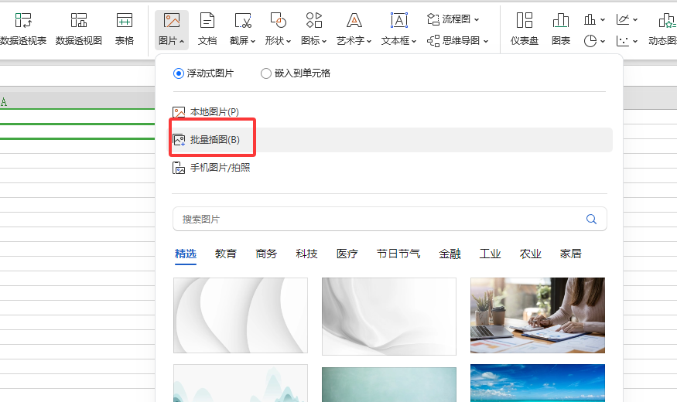Select embed into cell (嵌入到单元格) option
Image resolution: width=677 pixels, height=402 pixels.
[296, 73]
